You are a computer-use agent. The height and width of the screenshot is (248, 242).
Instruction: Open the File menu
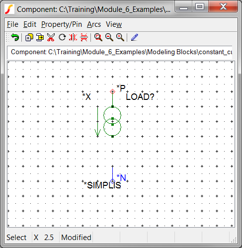12,24
